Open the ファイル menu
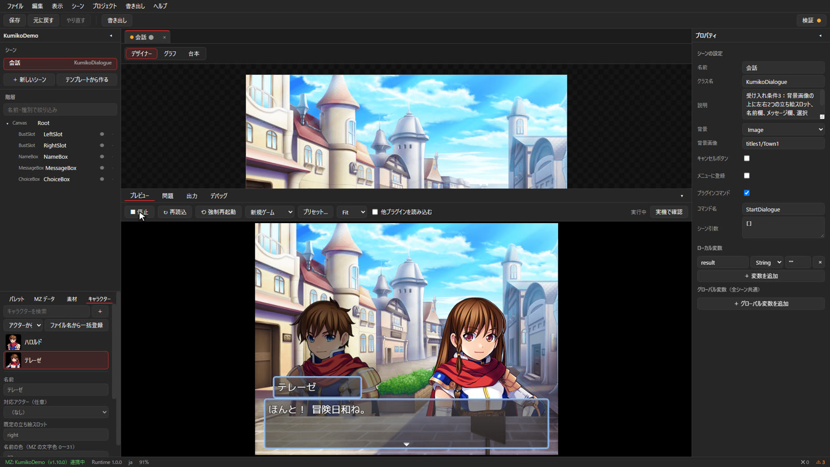The width and height of the screenshot is (830, 467). 15,6
